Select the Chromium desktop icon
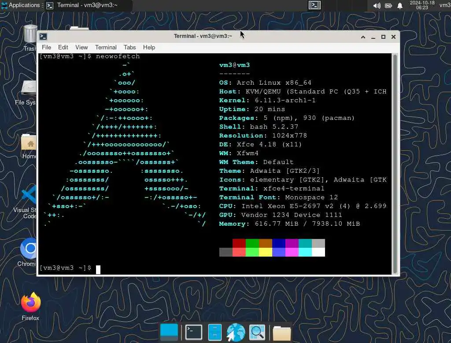This screenshot has height=343, width=451. 28,252
